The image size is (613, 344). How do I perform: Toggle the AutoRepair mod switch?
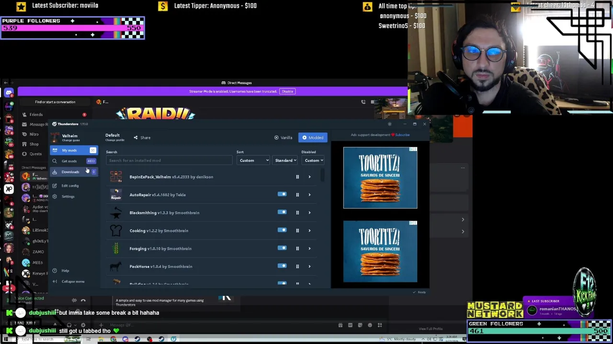point(282,194)
